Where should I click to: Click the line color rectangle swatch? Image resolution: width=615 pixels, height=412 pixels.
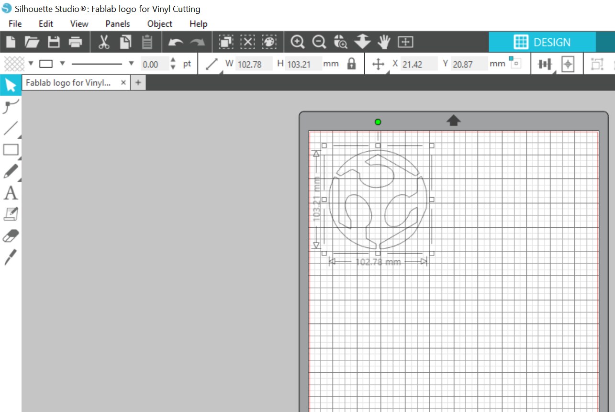click(x=46, y=64)
